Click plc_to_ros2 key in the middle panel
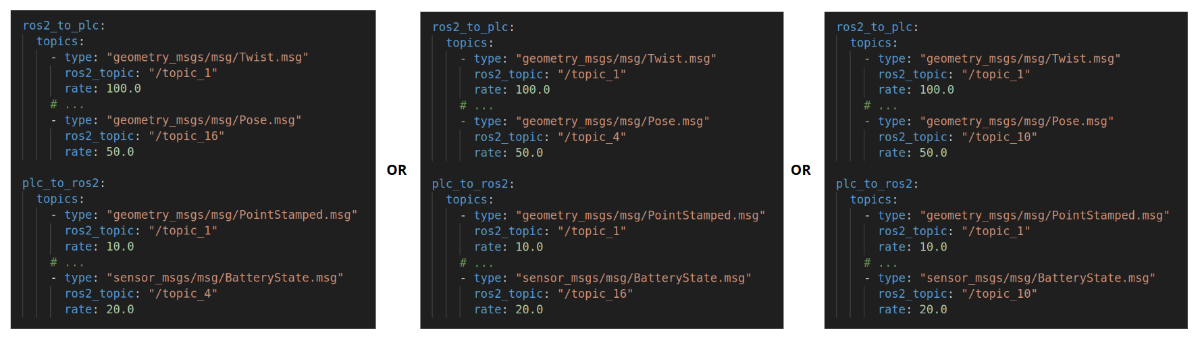This screenshot has width=1200, height=339. (x=470, y=184)
